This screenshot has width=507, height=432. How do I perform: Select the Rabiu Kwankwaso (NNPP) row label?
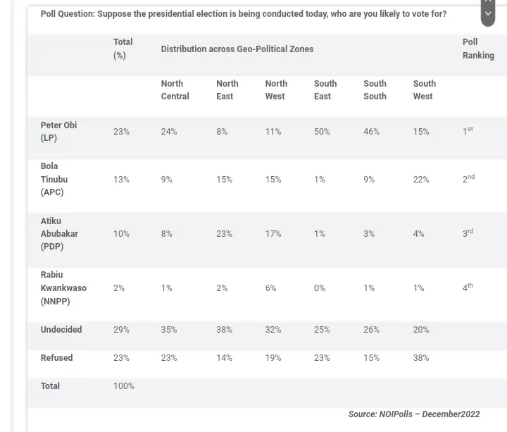click(63, 288)
